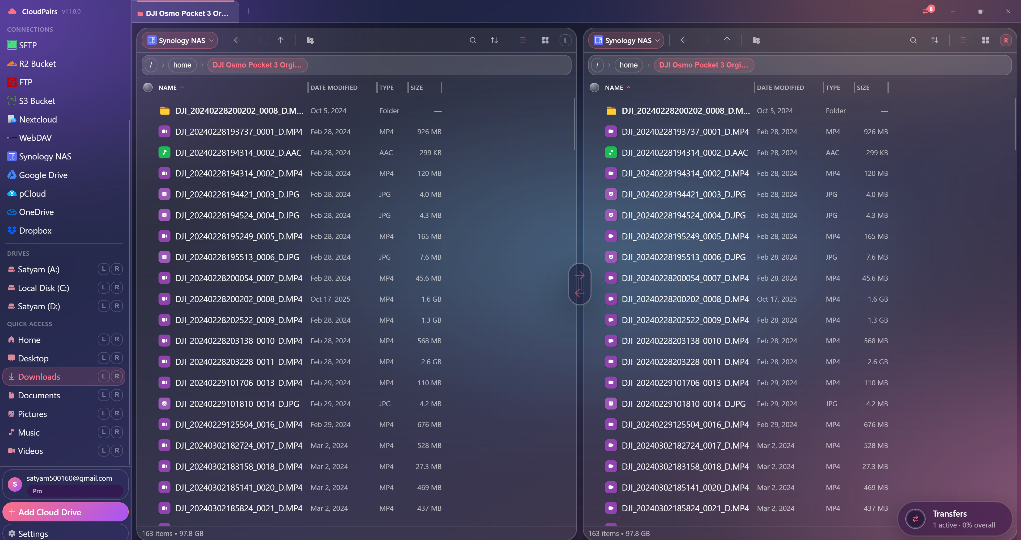
Task: Open search in the right pane
Action: (x=913, y=40)
